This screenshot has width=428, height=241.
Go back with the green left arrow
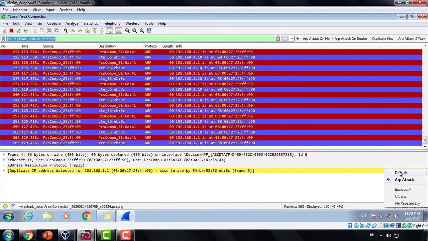tap(73, 31)
